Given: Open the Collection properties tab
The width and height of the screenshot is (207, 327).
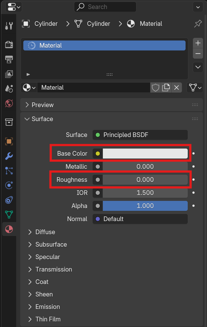Looking at the screenshot, I should [x=9, y=122].
